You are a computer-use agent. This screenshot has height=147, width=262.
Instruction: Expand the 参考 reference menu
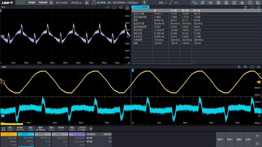coord(230,140)
